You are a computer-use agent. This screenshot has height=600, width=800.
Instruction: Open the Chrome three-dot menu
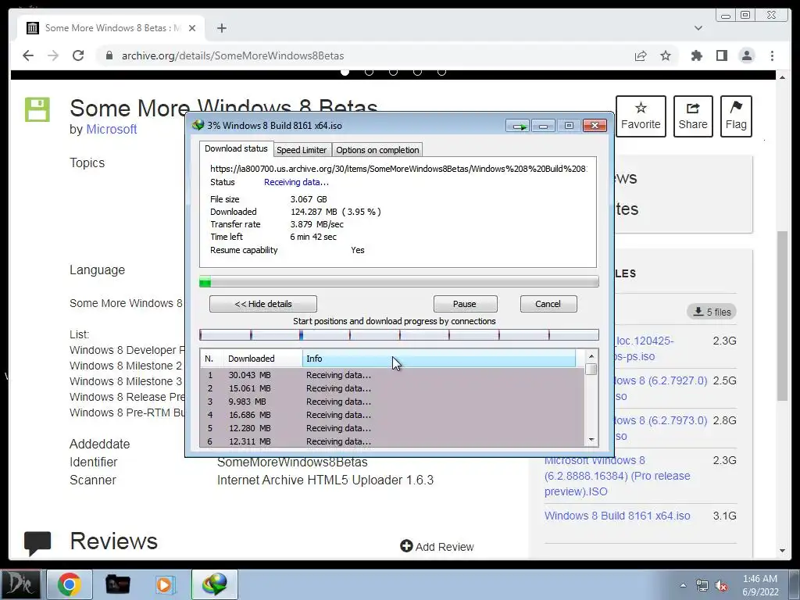(772, 55)
